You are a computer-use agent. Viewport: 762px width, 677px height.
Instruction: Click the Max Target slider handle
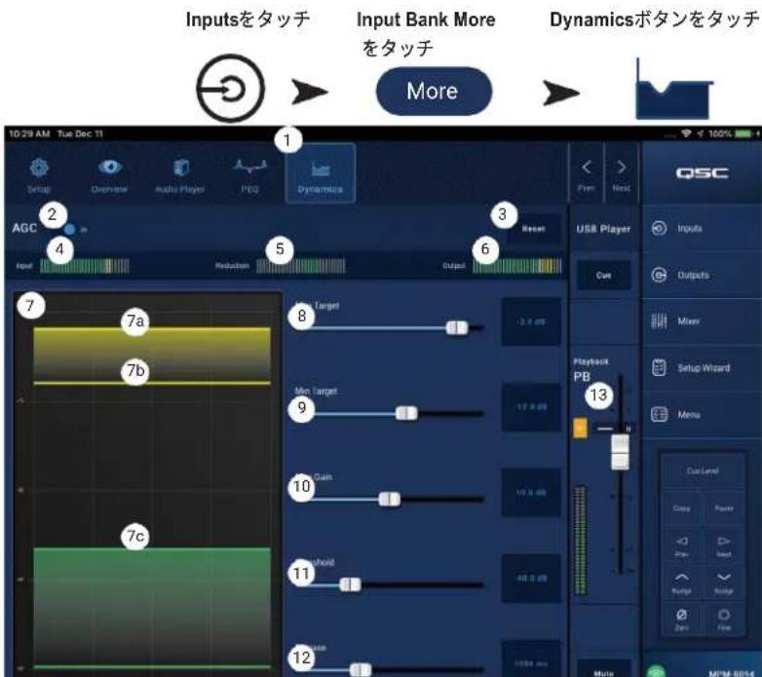457,328
